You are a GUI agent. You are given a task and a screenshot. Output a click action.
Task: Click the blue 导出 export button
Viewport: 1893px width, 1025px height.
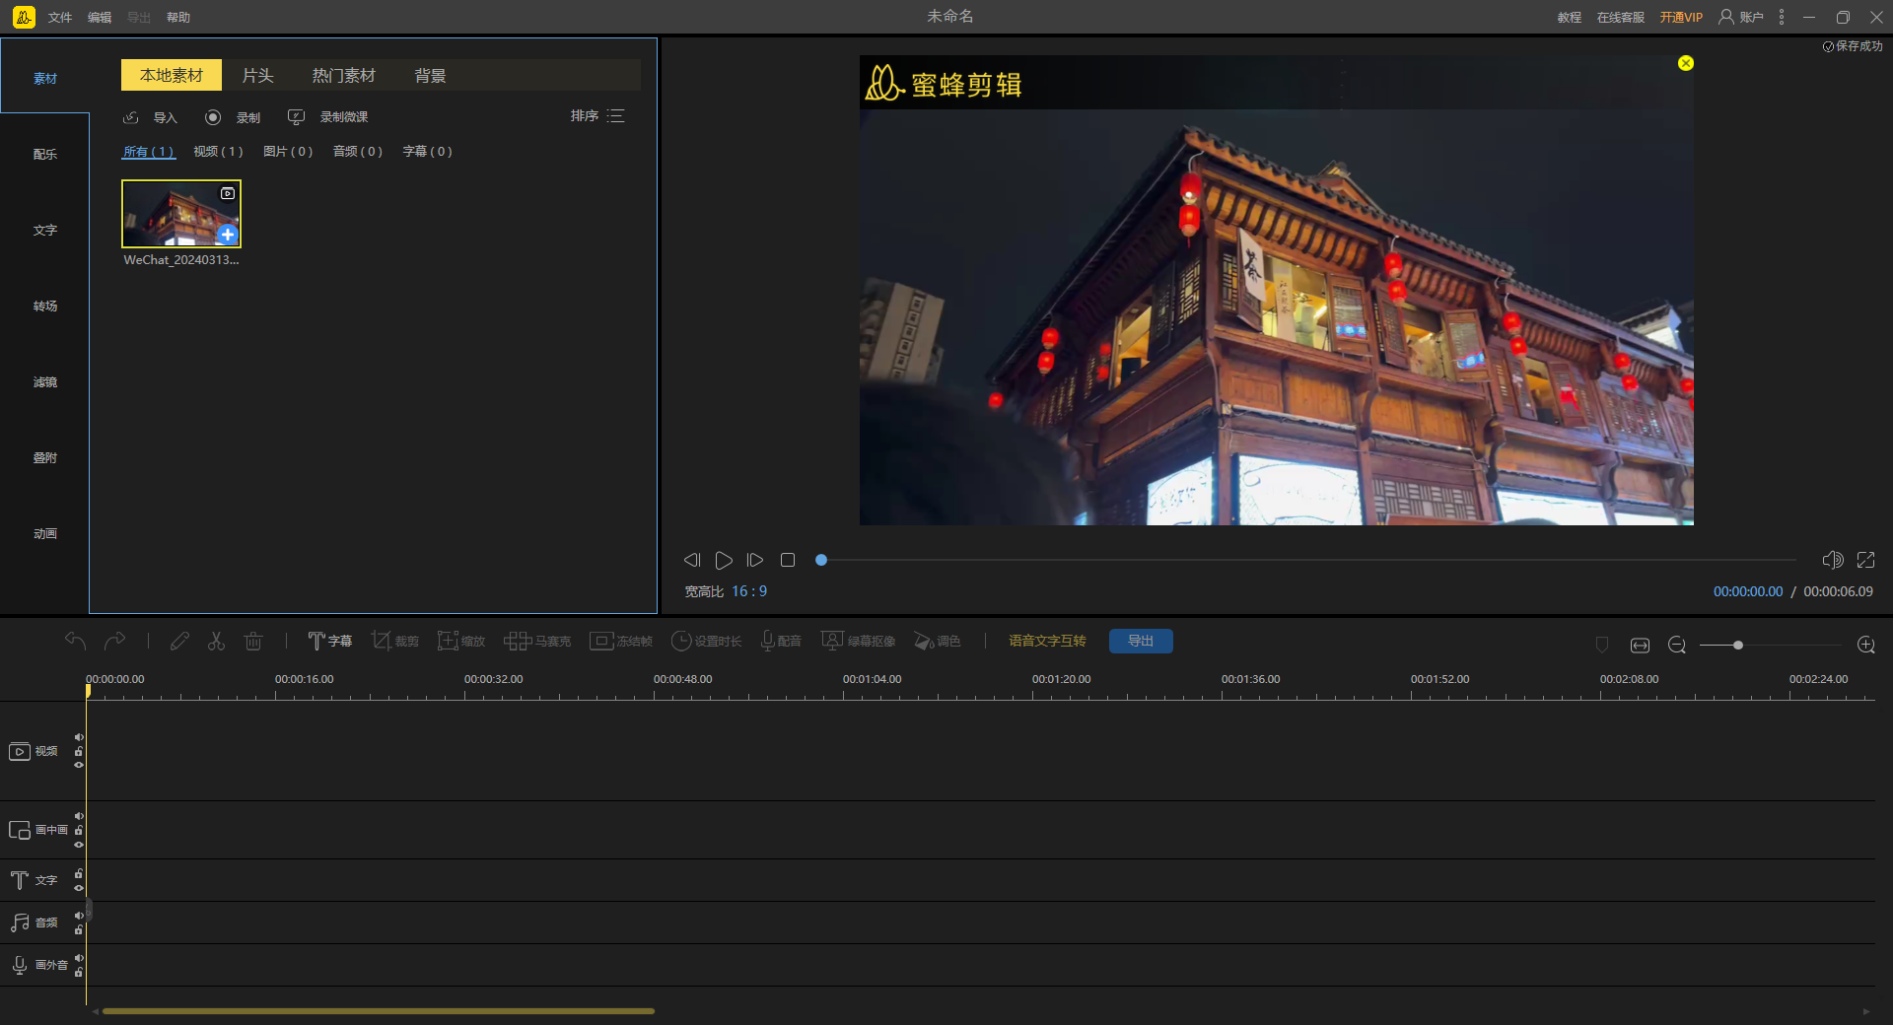(1140, 641)
